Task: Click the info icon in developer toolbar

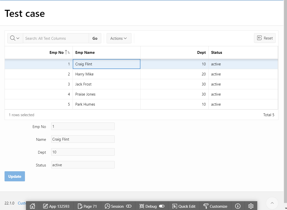Action: pyautogui.click(x=238, y=206)
